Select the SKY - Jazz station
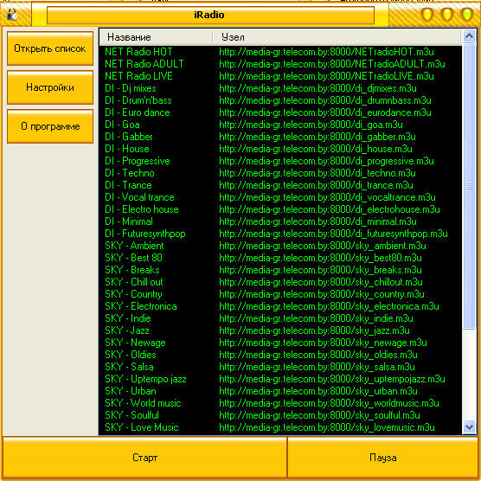Viewport: 481px width, 481px height. (x=127, y=330)
